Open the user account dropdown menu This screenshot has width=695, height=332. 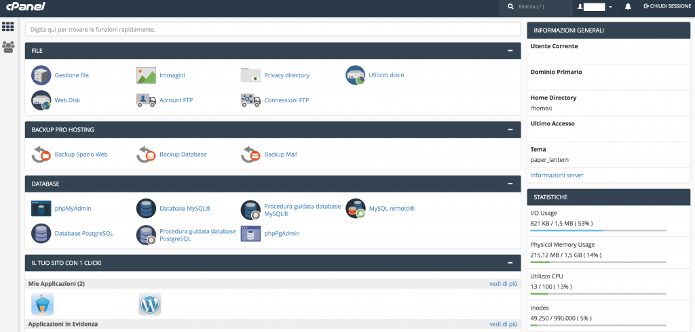pyautogui.click(x=595, y=7)
